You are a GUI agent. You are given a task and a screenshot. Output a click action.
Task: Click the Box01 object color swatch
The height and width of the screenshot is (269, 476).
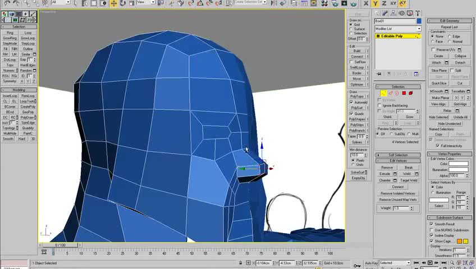click(419, 21)
